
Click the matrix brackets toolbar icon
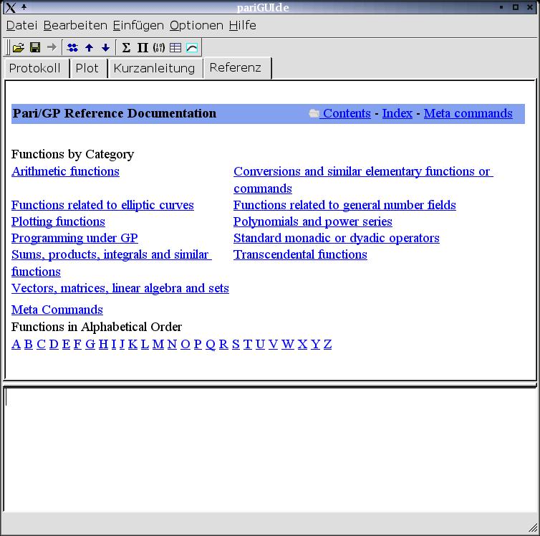[x=159, y=48]
